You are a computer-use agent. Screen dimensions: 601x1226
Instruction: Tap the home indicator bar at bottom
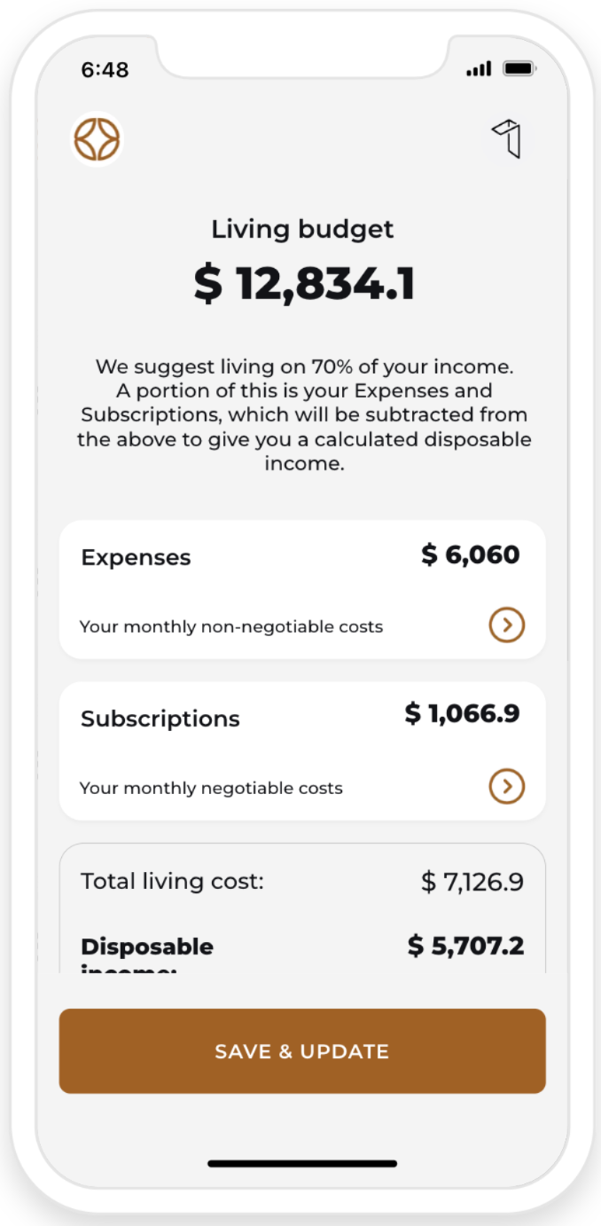tap(302, 1163)
